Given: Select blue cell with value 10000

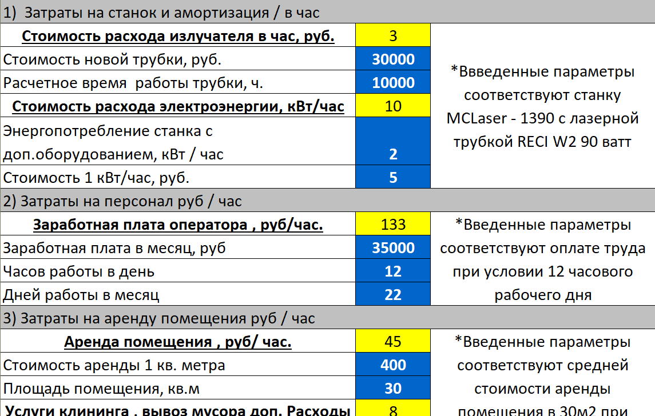Looking at the screenshot, I should 392,82.
